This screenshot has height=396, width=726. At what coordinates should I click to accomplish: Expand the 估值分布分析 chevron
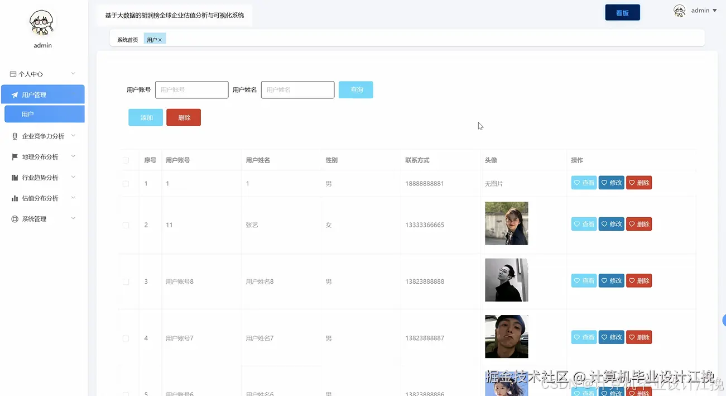[x=73, y=198]
